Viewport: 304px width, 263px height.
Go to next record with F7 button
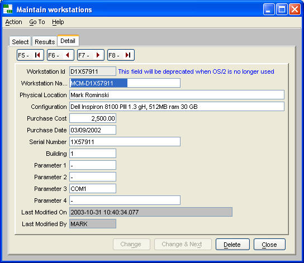click(91, 55)
